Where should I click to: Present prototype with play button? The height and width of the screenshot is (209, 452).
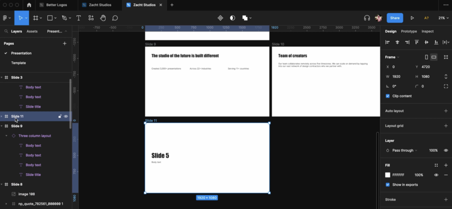(x=412, y=18)
